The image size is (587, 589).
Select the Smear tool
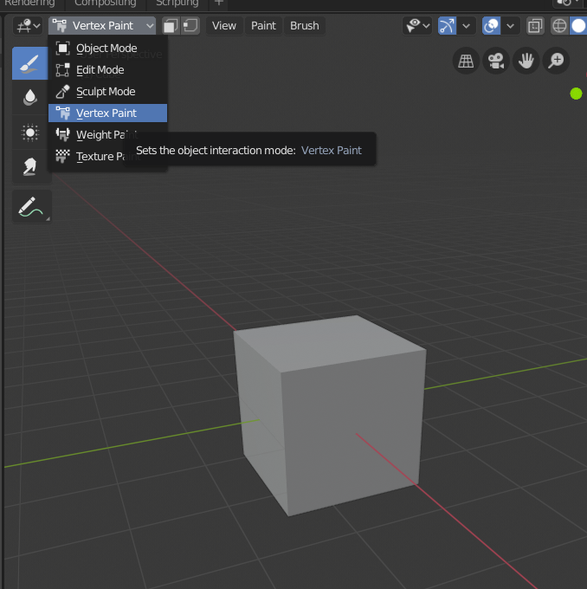click(x=30, y=167)
